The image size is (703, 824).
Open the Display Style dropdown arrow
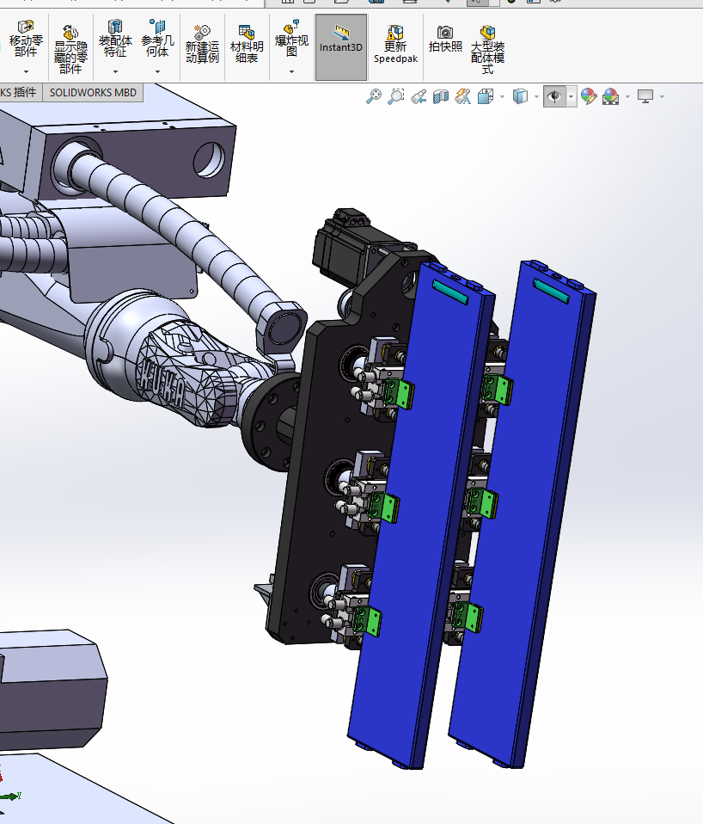click(536, 96)
